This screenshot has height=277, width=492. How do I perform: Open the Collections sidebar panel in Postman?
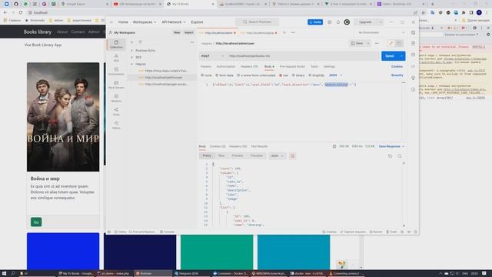pos(116,44)
